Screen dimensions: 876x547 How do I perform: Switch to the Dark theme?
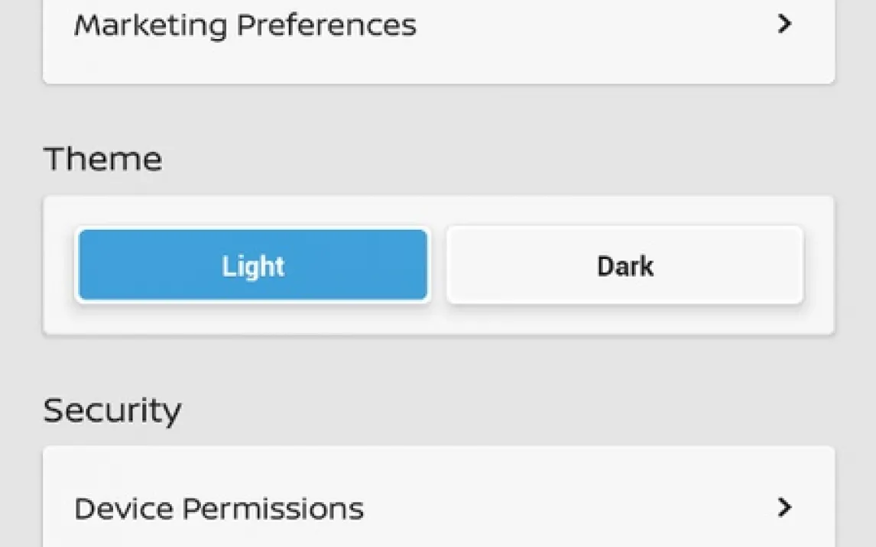point(625,266)
